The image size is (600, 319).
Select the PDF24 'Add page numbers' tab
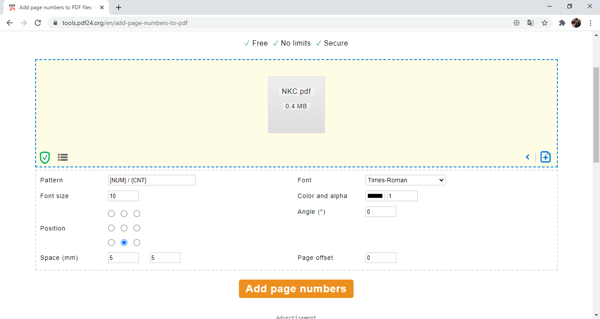56,7
